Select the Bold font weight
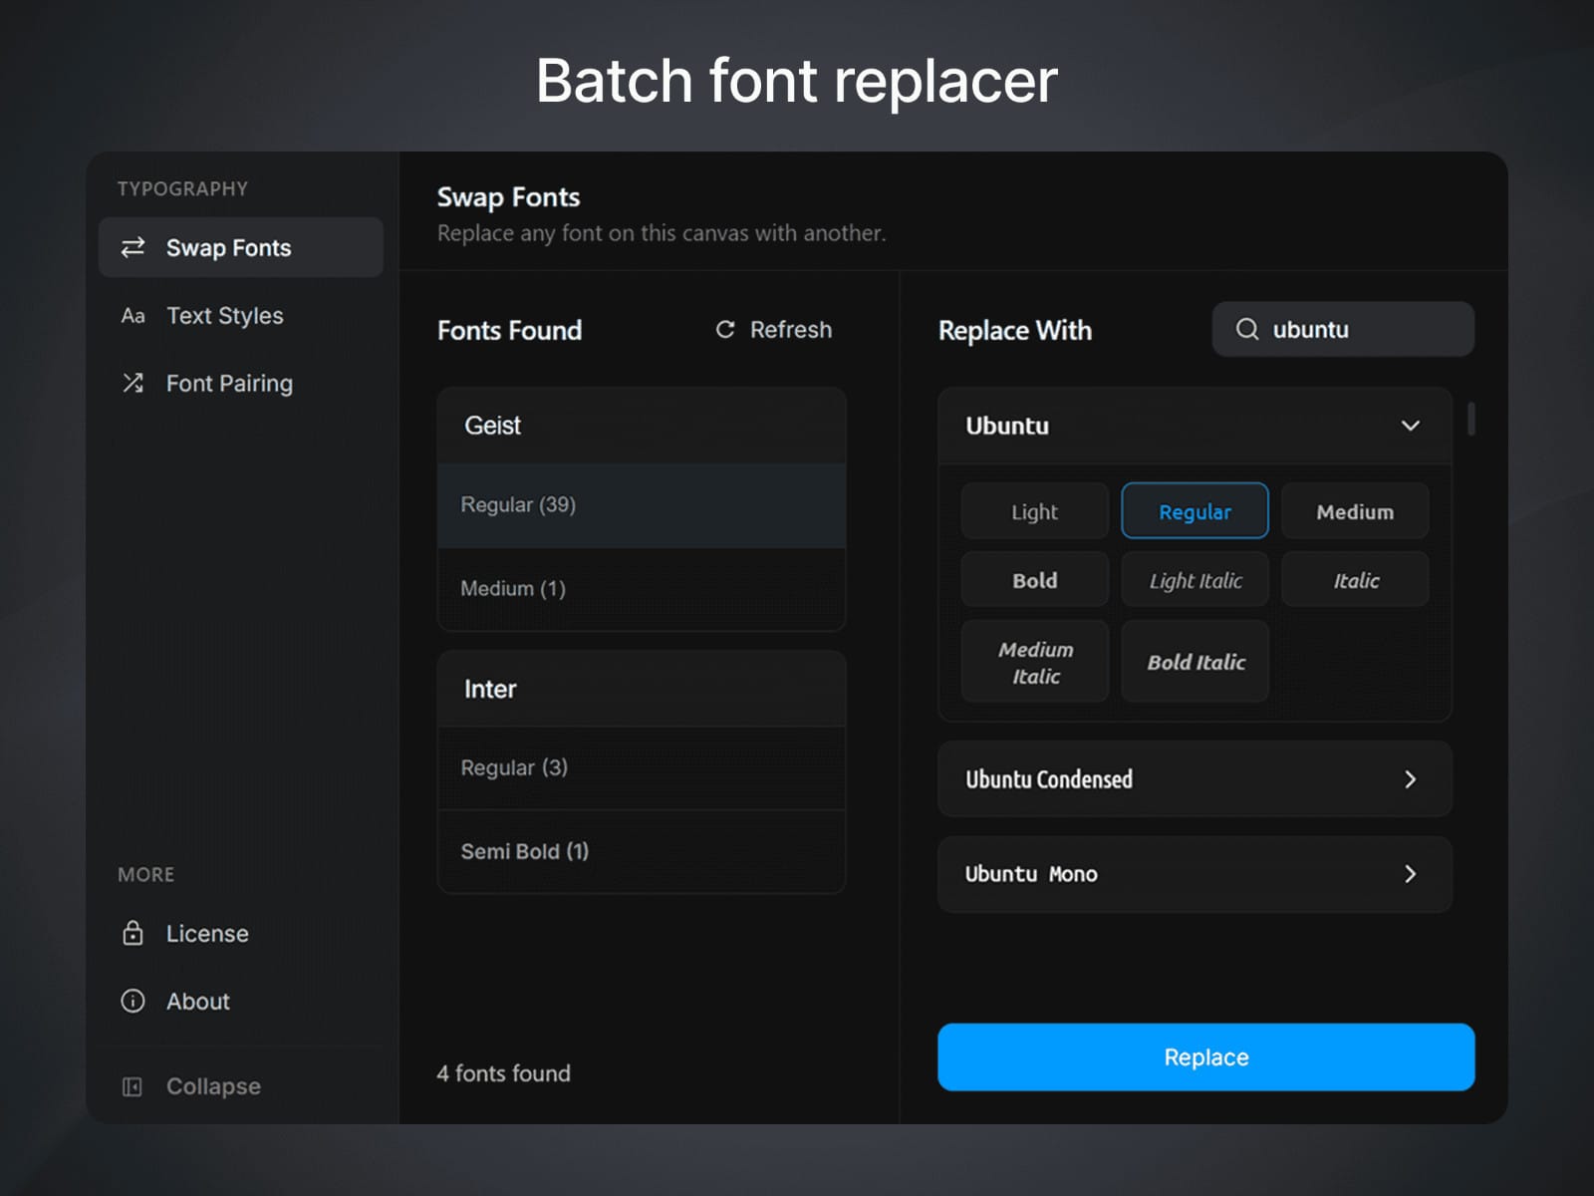 pos(1034,580)
